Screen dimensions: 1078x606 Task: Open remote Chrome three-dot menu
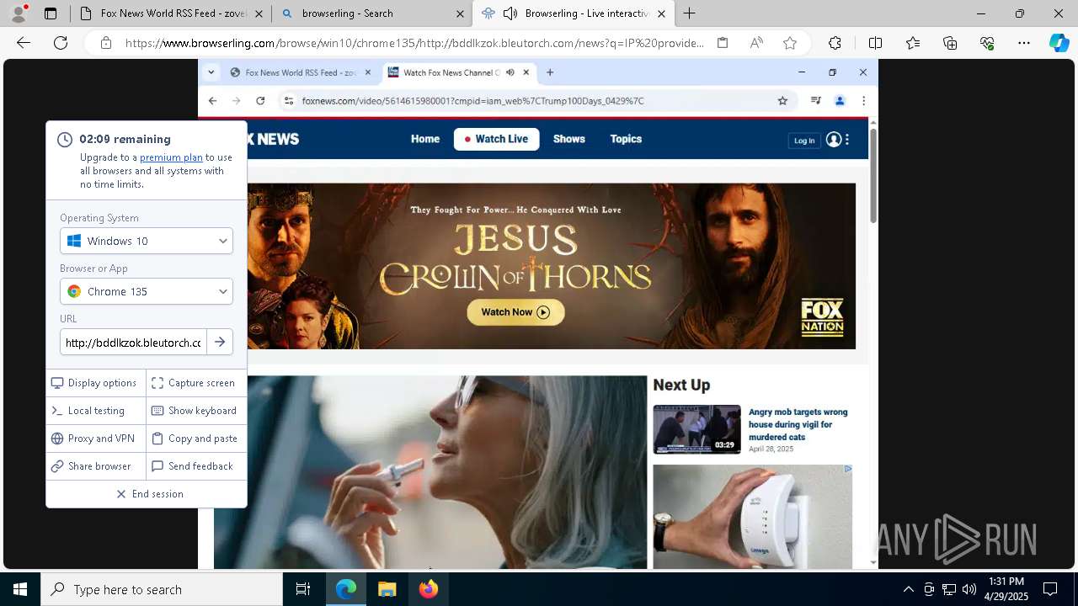(x=863, y=101)
